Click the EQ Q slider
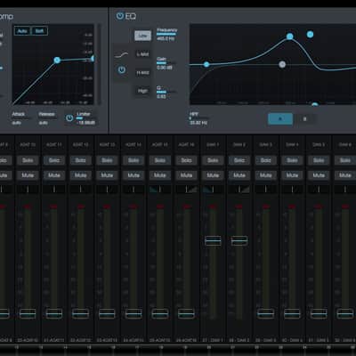This screenshot has width=356, height=356. pyautogui.click(x=166, y=92)
